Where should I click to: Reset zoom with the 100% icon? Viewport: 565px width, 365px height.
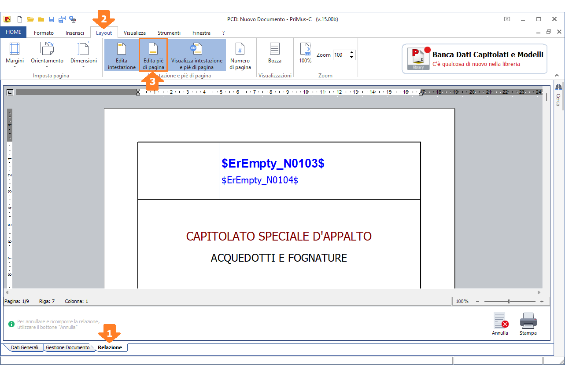[305, 53]
